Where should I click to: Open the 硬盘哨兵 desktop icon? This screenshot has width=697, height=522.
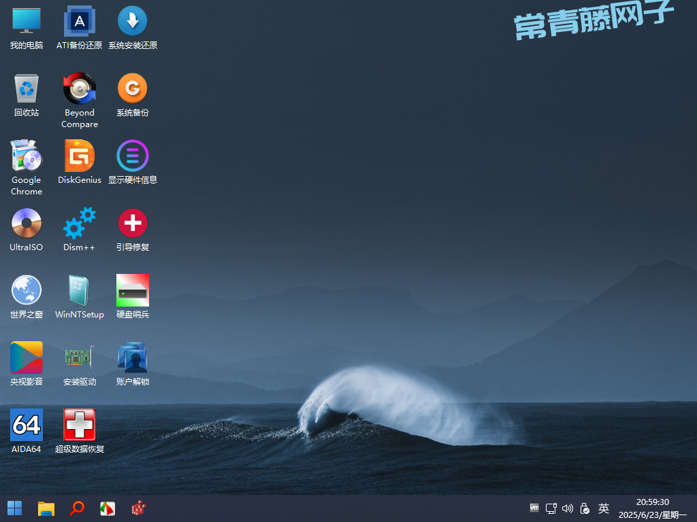(133, 291)
